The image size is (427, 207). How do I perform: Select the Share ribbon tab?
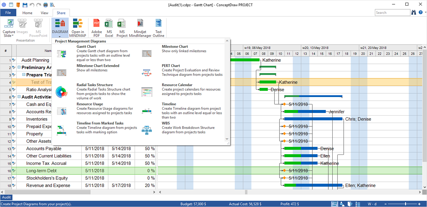[x=61, y=13]
